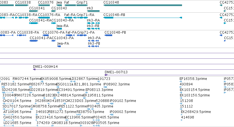The image size is (234, 127).
Task: Select EST ESG0111a.B21_B01.3prime
Action: click(79, 84)
